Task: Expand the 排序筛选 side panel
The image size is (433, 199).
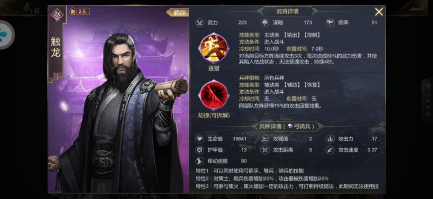Action: (427, 100)
